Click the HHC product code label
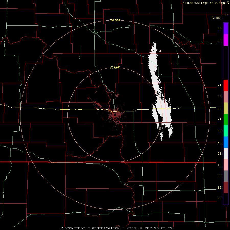This screenshot has width=230, height=230. click(x=224, y=15)
